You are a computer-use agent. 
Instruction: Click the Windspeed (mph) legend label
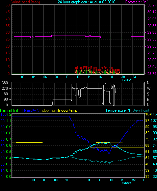coord(25,2)
